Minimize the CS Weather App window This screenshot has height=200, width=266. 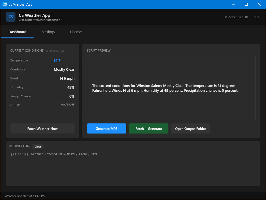(x=233, y=4)
